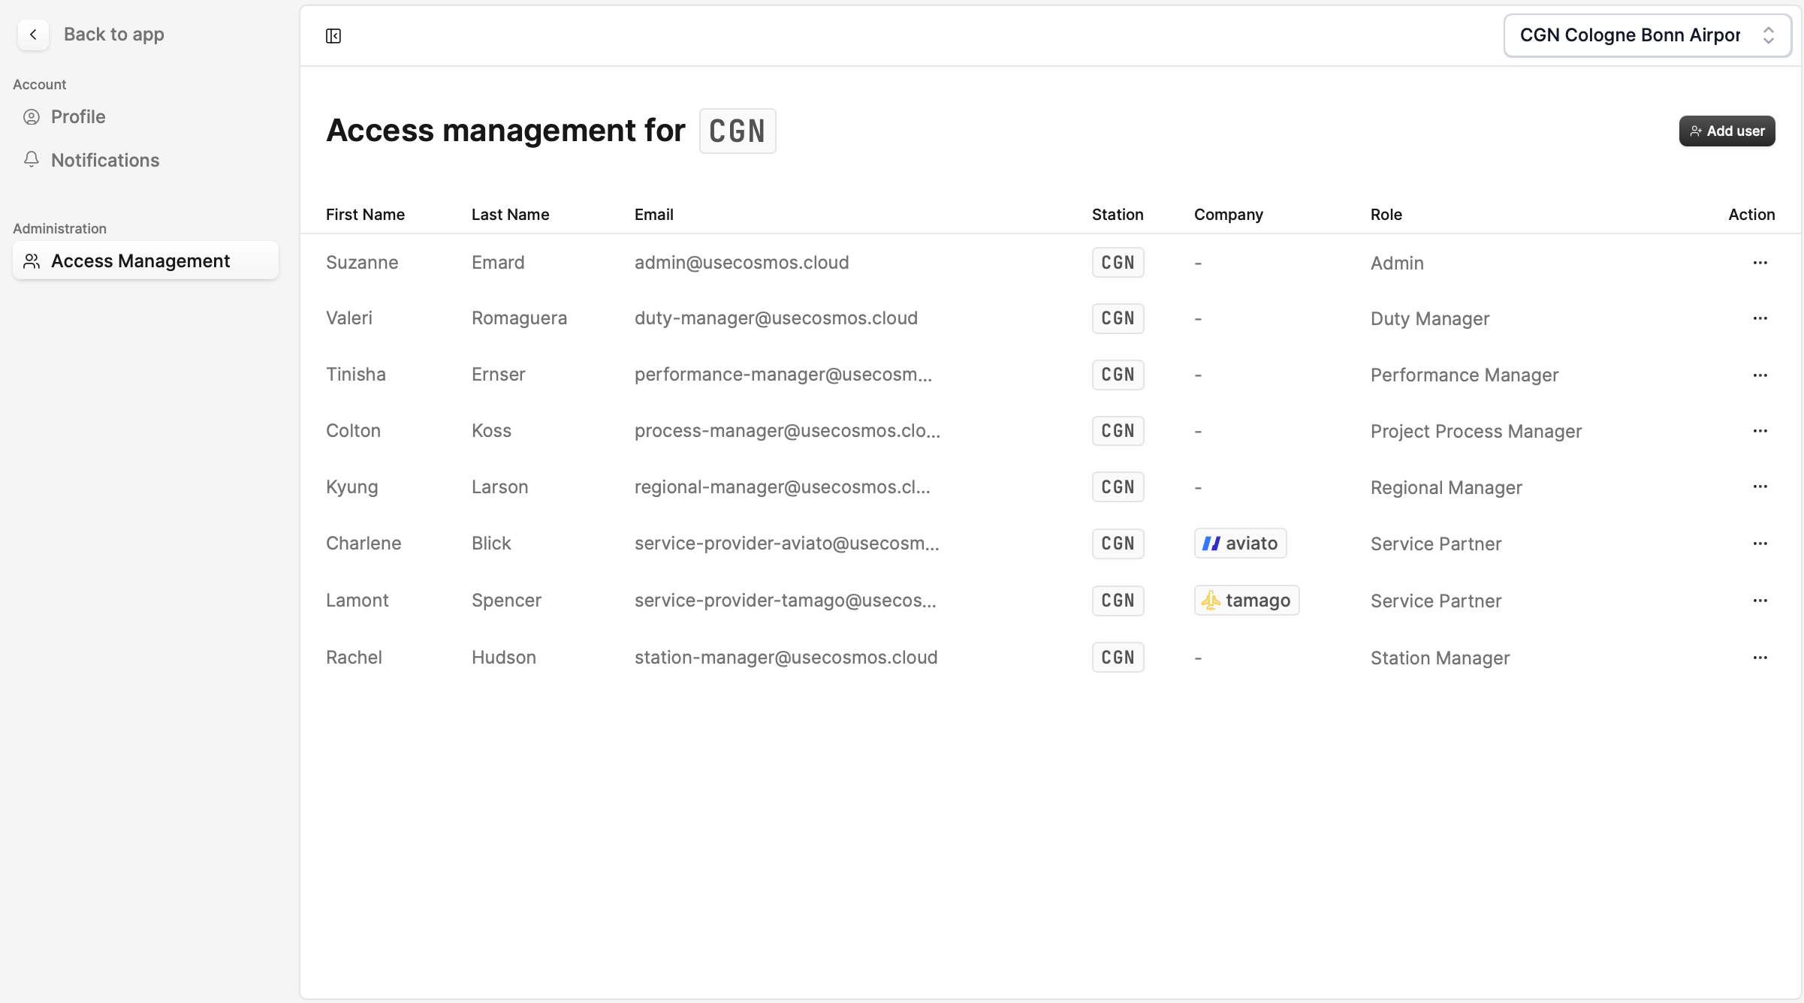This screenshot has height=1003, width=1804.
Task: Open actions menu for Valeri Romaguera
Action: [1760, 318]
